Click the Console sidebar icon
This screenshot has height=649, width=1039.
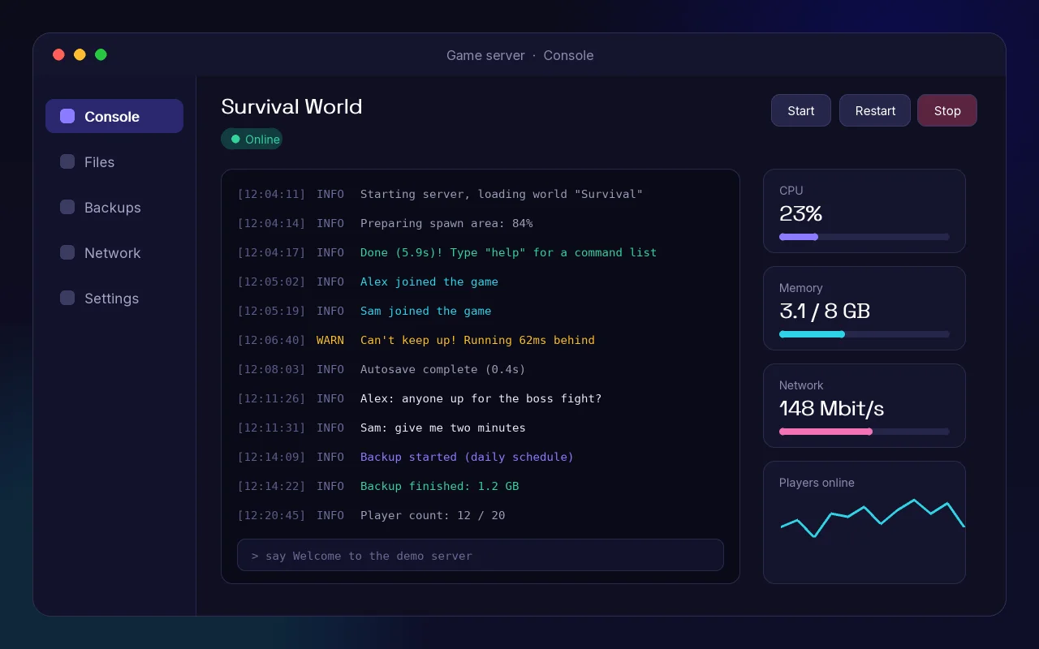[67, 116]
